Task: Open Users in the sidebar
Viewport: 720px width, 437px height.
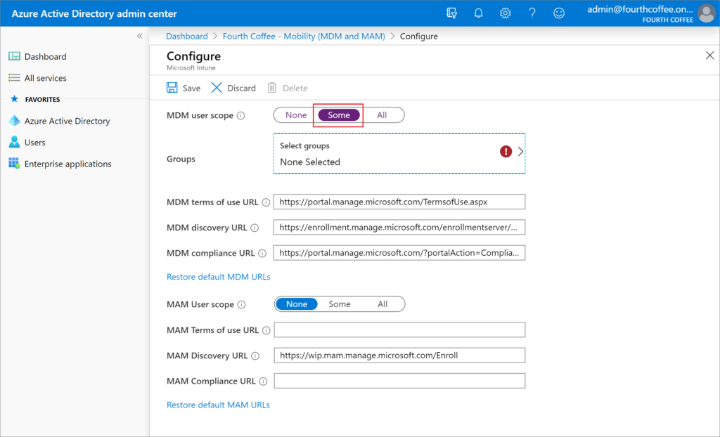Action: [35, 143]
